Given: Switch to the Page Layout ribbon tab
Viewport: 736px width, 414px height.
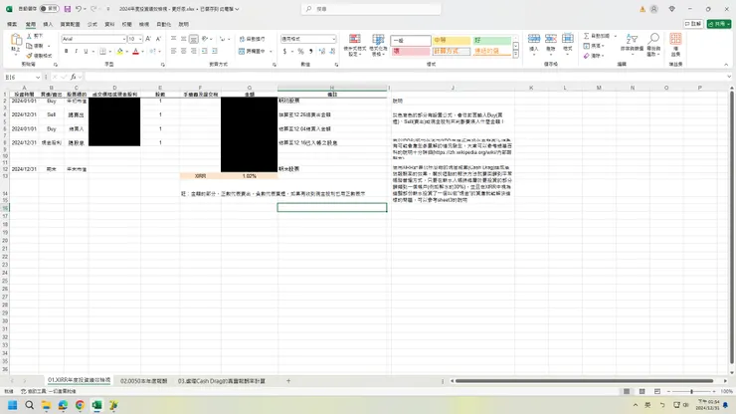Looking at the screenshot, I should (70, 24).
